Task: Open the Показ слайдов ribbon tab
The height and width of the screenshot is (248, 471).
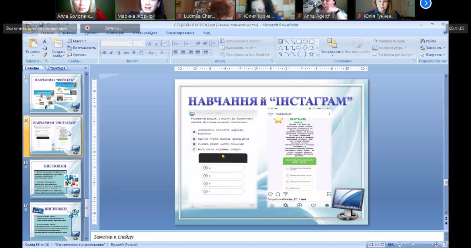Action: [x=145, y=33]
